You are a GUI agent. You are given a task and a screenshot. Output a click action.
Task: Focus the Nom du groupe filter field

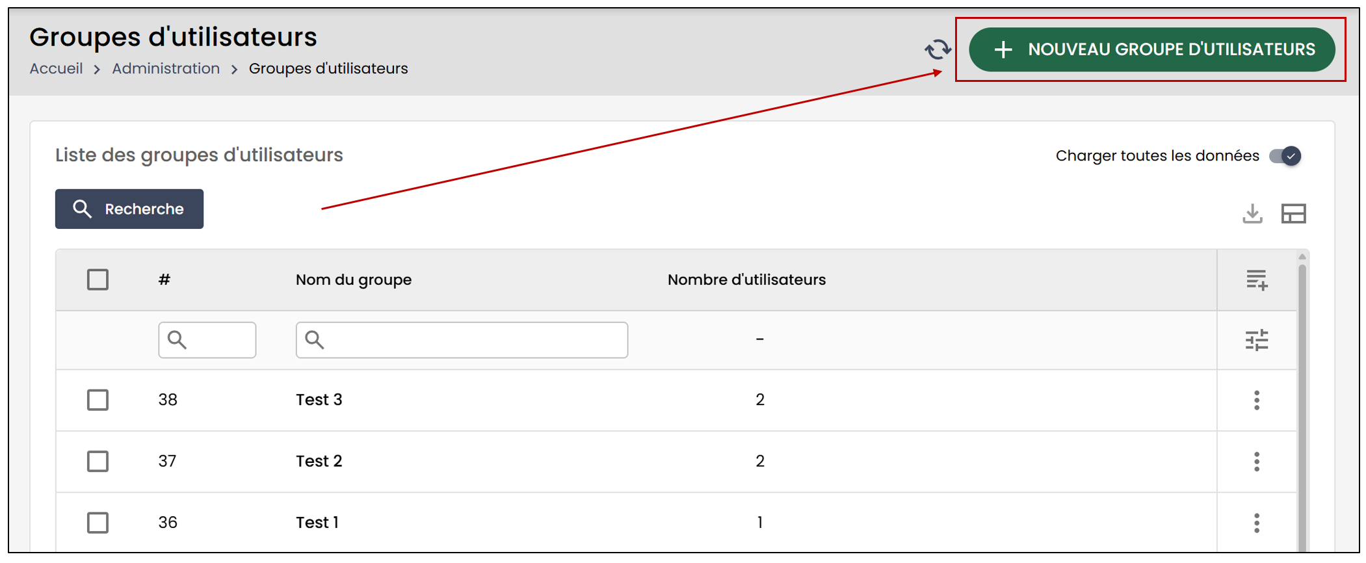pos(462,340)
